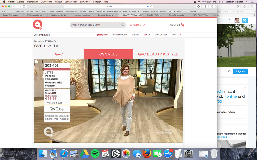Screen dimensions: 257x160
Task: Open the Safari menu in the menu bar
Action: 11,2
